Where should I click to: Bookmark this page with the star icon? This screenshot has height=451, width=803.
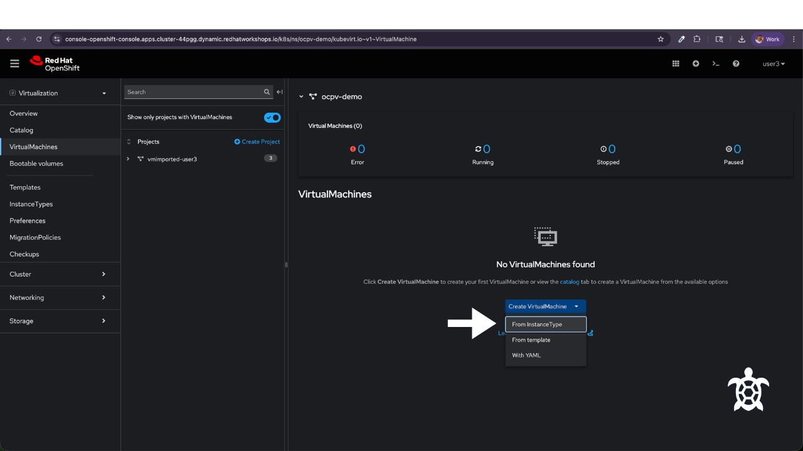click(661, 39)
